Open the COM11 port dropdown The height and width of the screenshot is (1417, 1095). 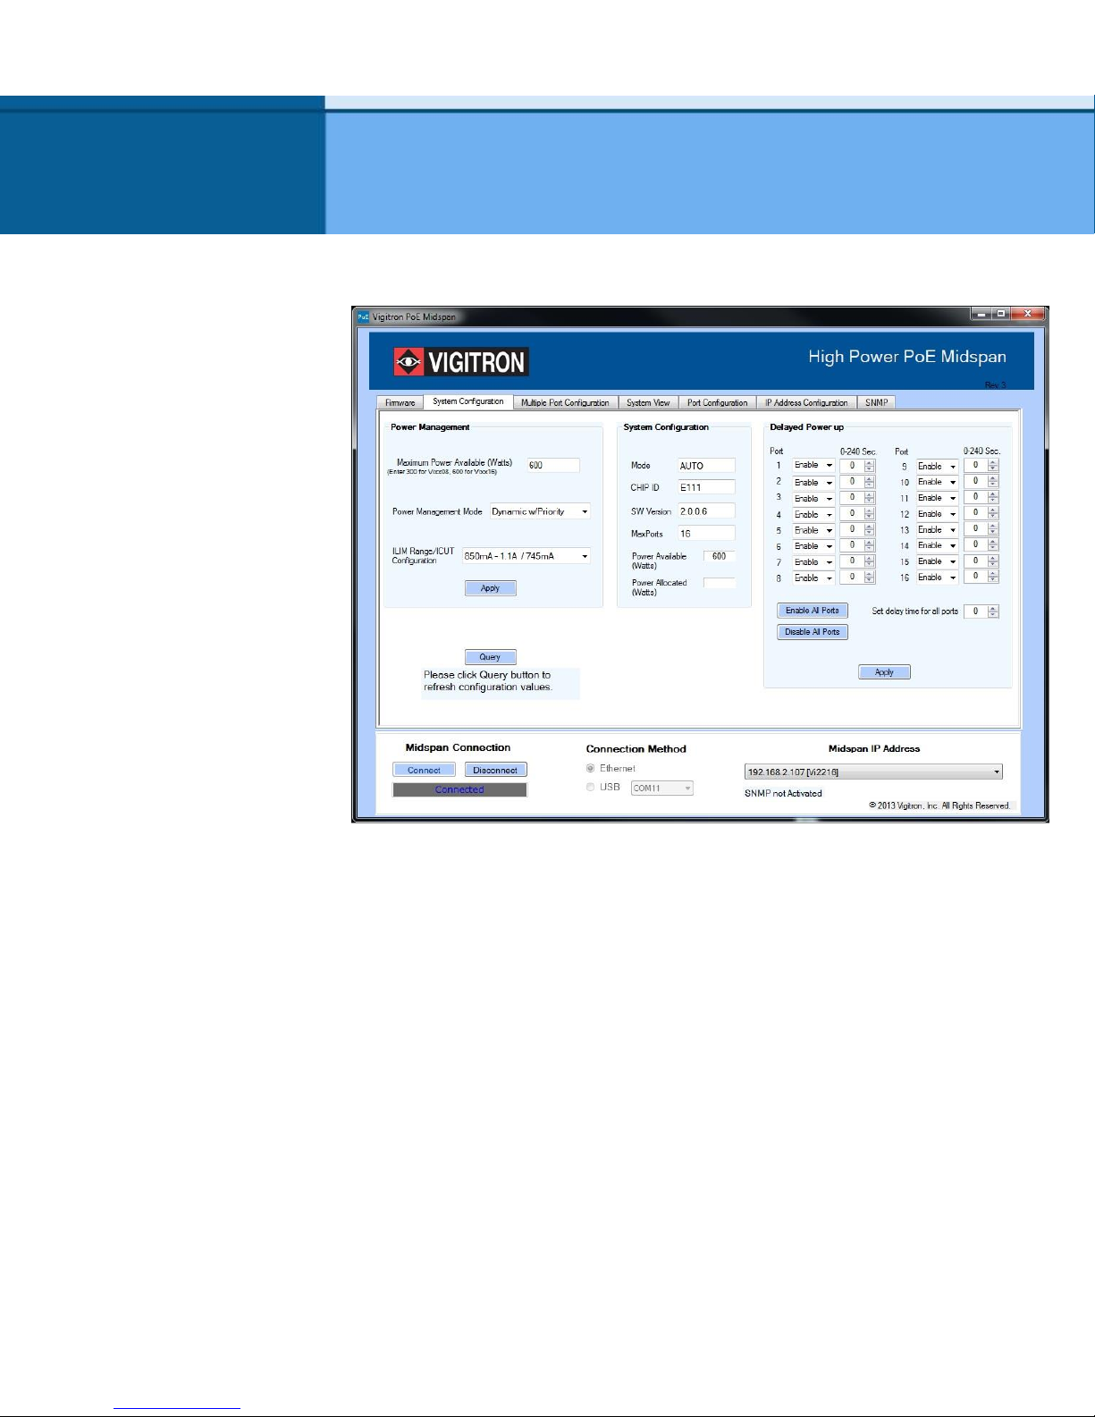pyautogui.click(x=661, y=789)
